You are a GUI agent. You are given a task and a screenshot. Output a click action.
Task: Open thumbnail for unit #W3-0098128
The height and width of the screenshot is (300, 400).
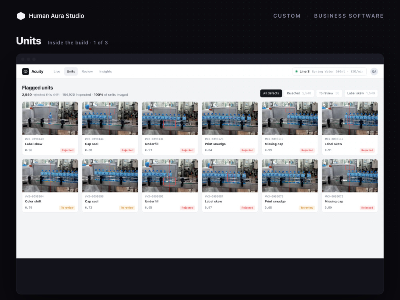pos(230,118)
